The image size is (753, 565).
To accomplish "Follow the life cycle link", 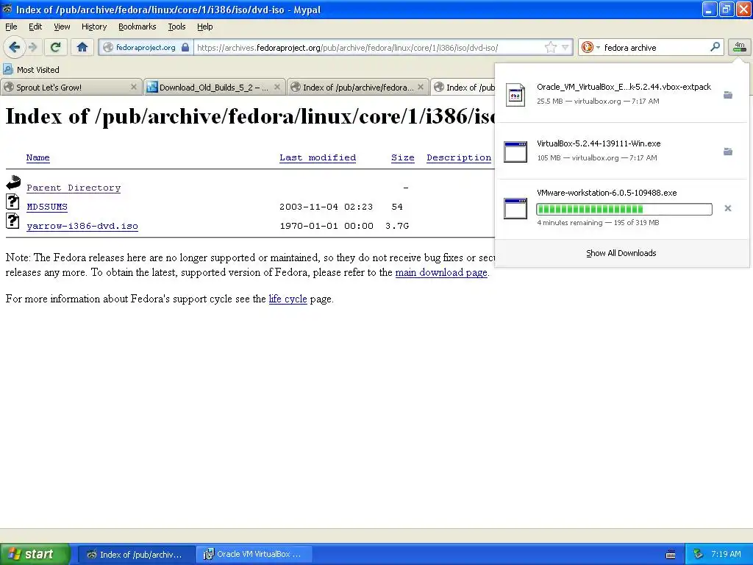I will (x=288, y=299).
